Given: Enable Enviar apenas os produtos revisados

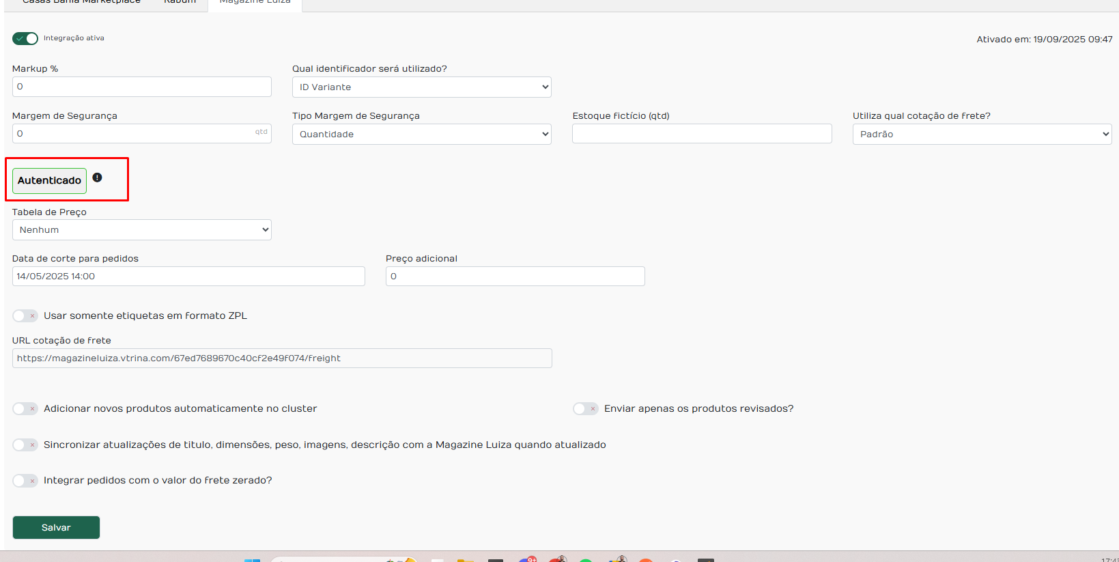Looking at the screenshot, I should (586, 408).
